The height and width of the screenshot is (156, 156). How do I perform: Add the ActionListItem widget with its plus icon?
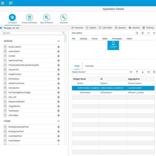58,47
